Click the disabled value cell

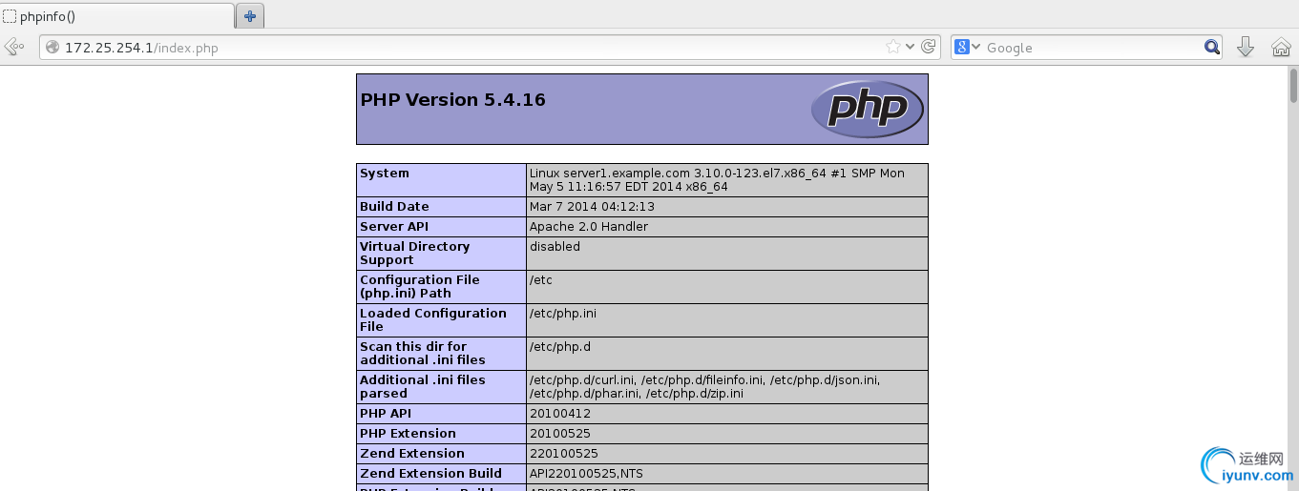click(x=726, y=254)
